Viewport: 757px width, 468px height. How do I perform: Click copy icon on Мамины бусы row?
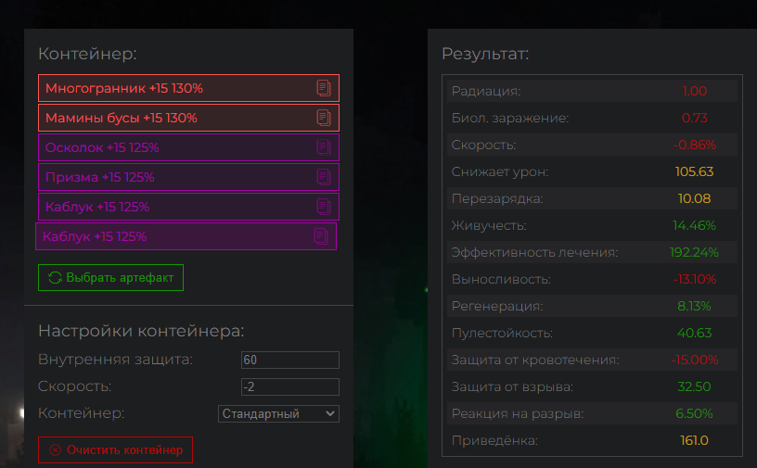coord(324,118)
